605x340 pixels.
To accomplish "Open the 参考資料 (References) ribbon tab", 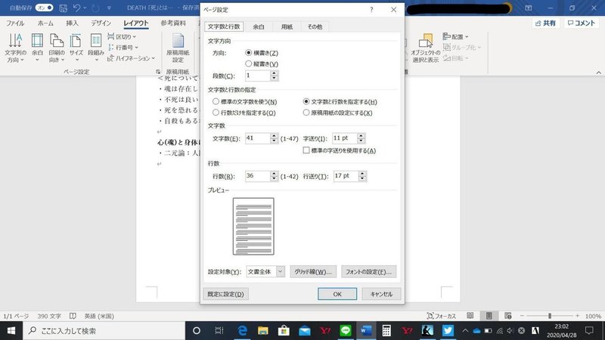I will click(x=173, y=23).
